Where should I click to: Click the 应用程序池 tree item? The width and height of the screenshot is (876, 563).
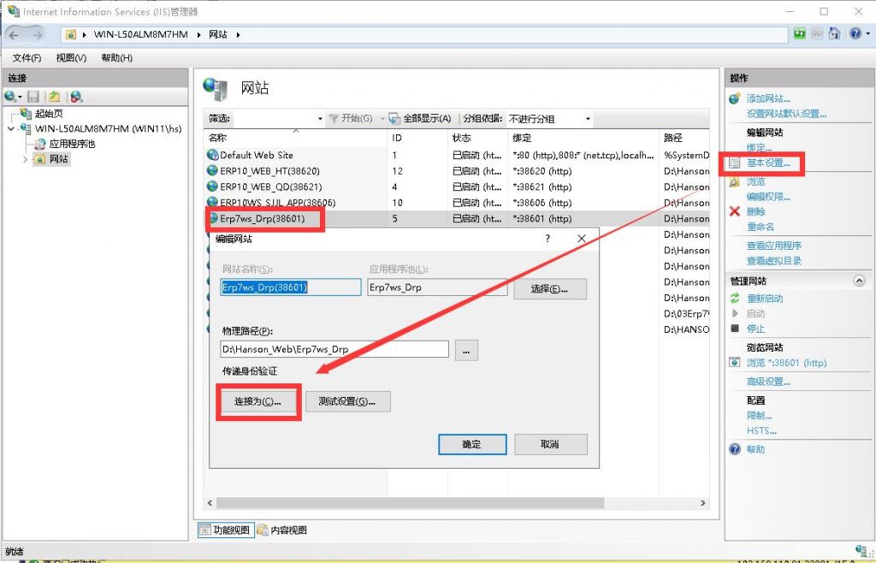point(72,144)
